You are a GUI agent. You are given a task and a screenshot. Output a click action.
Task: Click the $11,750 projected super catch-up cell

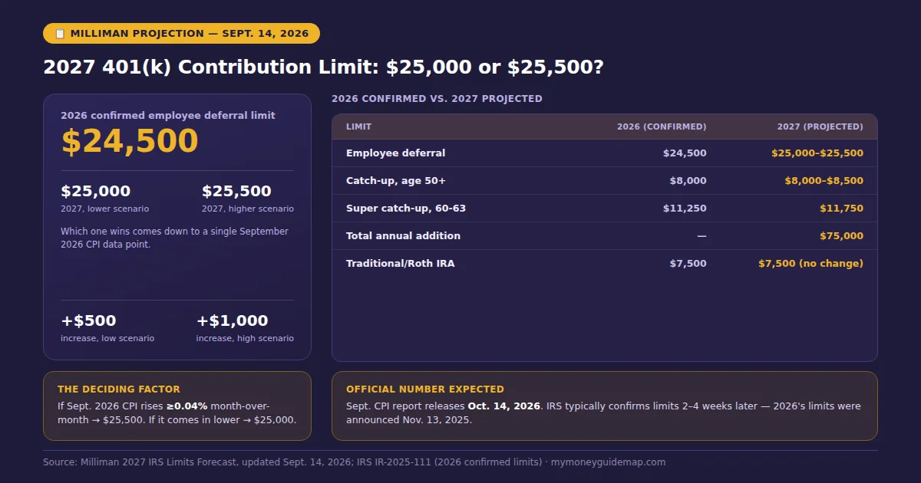pyautogui.click(x=841, y=208)
